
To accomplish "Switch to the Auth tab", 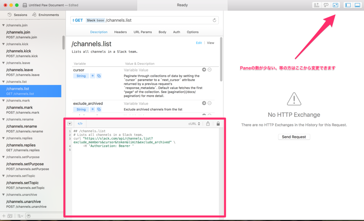I will pos(176,32).
